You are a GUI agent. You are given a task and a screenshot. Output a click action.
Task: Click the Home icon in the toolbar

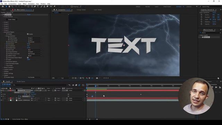click(x=3, y=7)
